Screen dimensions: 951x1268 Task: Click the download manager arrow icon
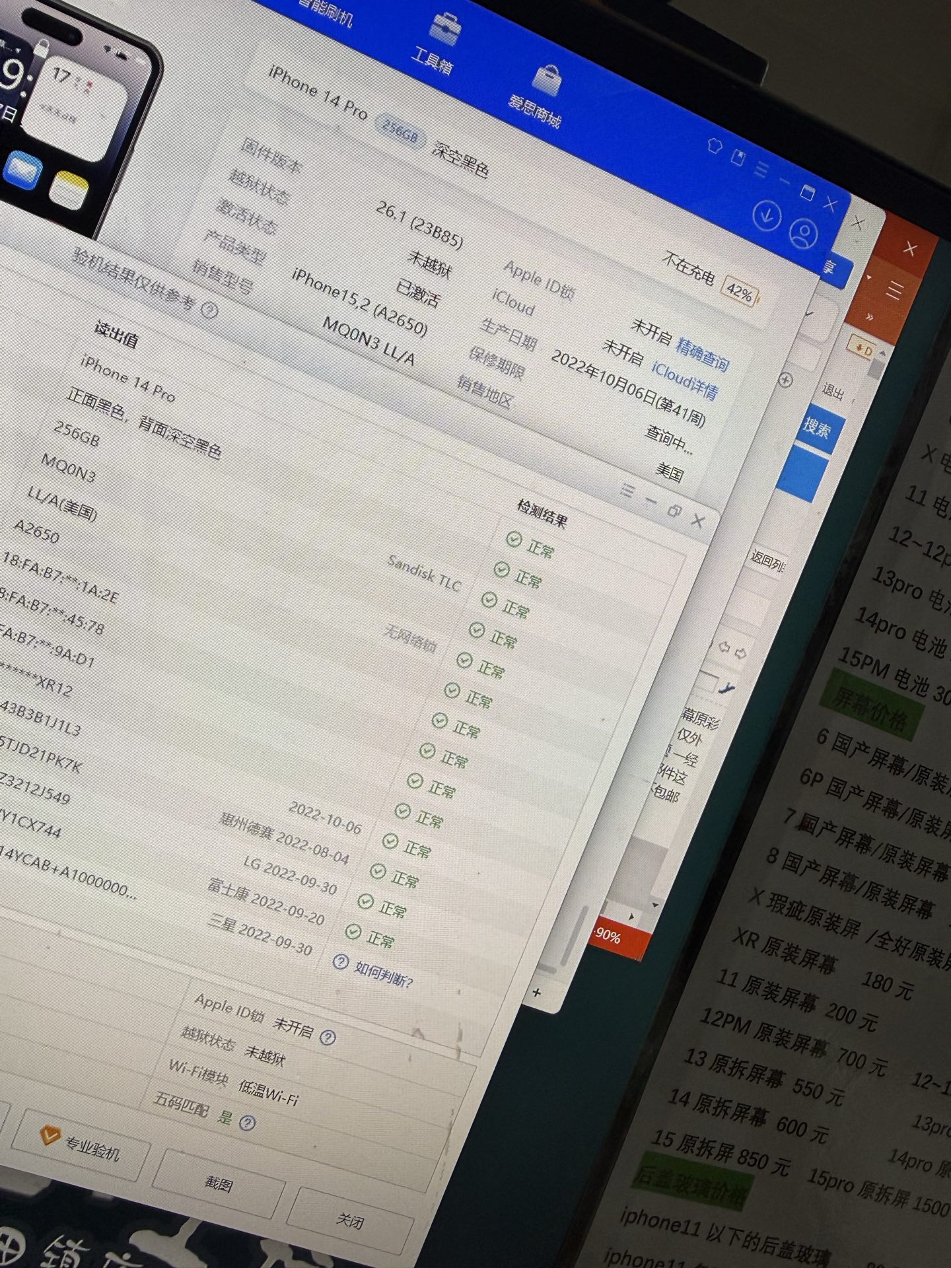767,215
